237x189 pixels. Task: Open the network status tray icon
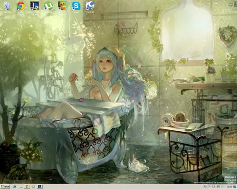coord(218,187)
